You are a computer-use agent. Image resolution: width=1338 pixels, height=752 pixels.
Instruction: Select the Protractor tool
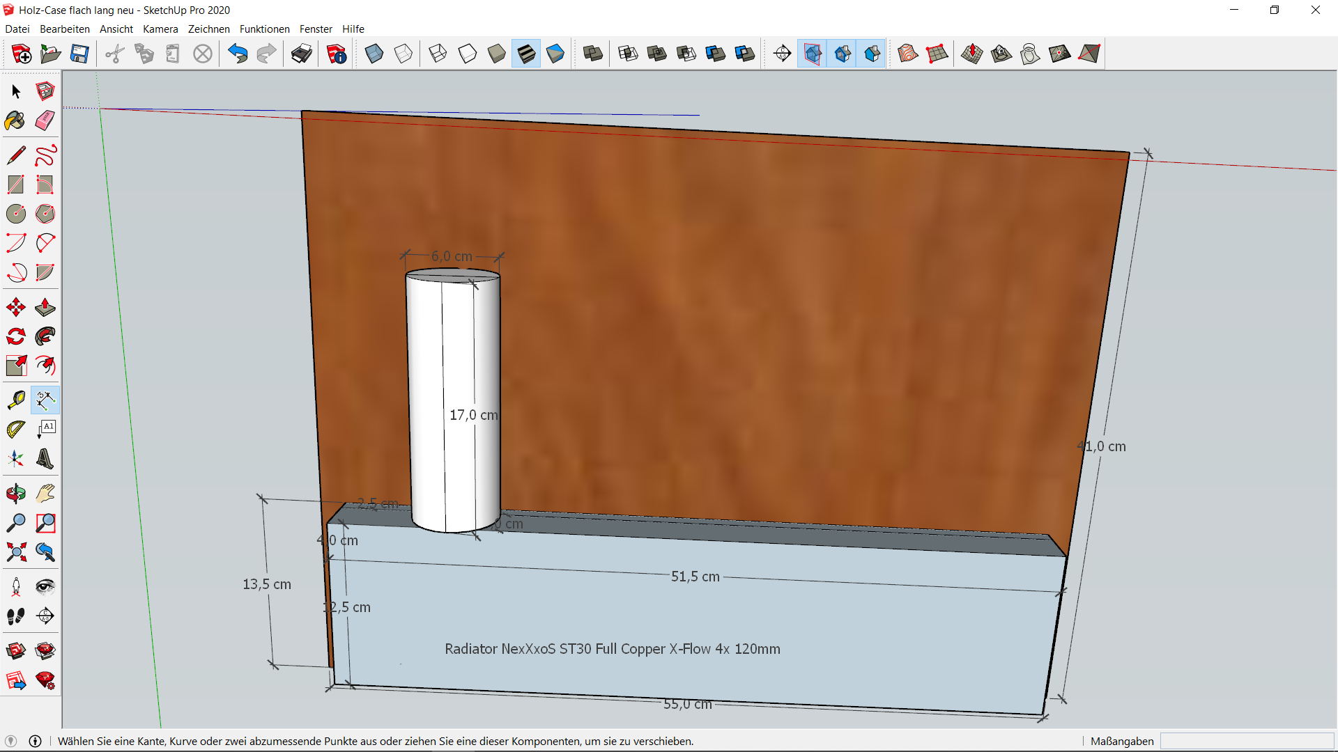pos(15,430)
